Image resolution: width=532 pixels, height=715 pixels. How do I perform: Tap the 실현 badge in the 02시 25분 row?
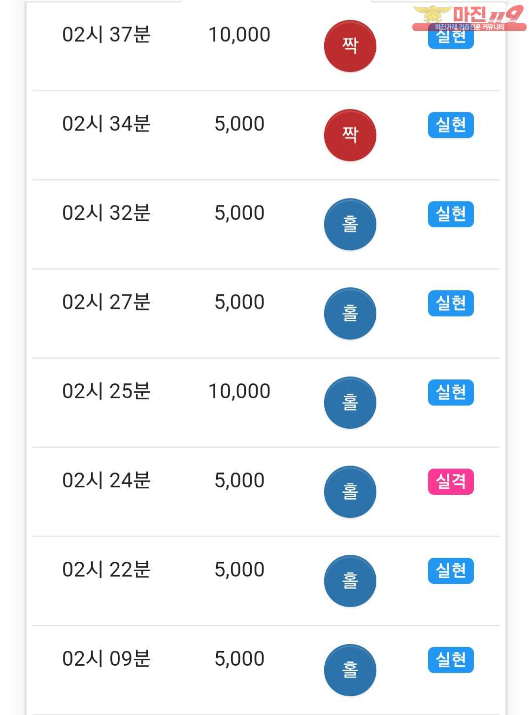tap(451, 393)
